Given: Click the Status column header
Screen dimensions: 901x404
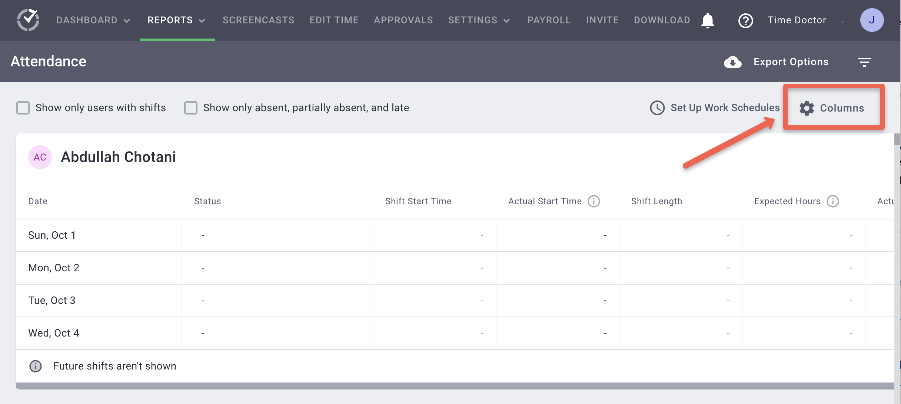Looking at the screenshot, I should coord(207,201).
